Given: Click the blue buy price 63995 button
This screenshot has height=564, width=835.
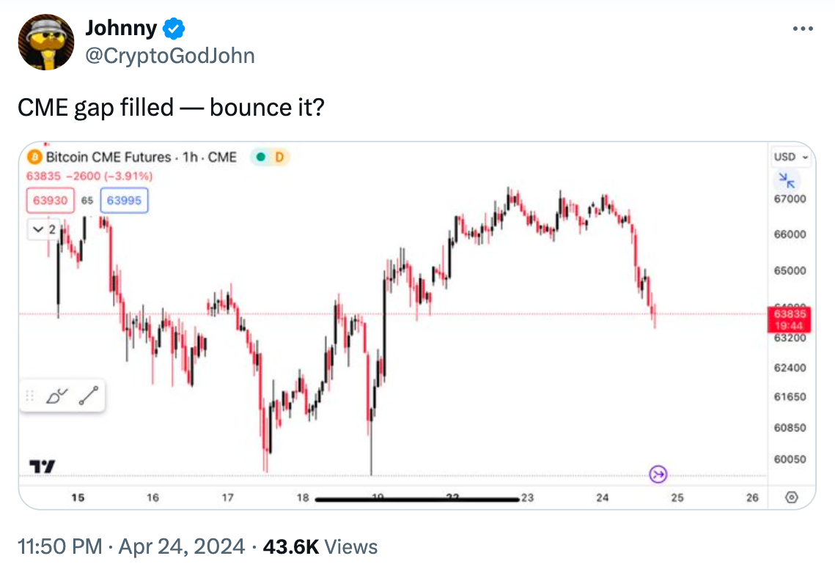Looking at the screenshot, I should click(x=124, y=201).
